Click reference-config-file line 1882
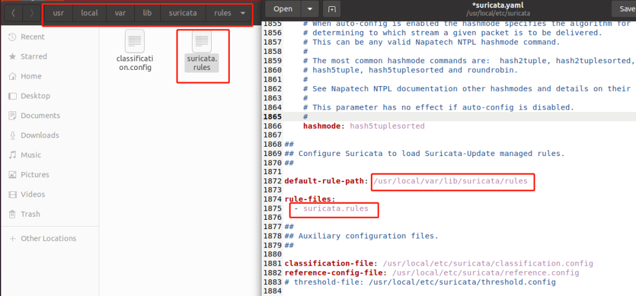 pos(432,273)
